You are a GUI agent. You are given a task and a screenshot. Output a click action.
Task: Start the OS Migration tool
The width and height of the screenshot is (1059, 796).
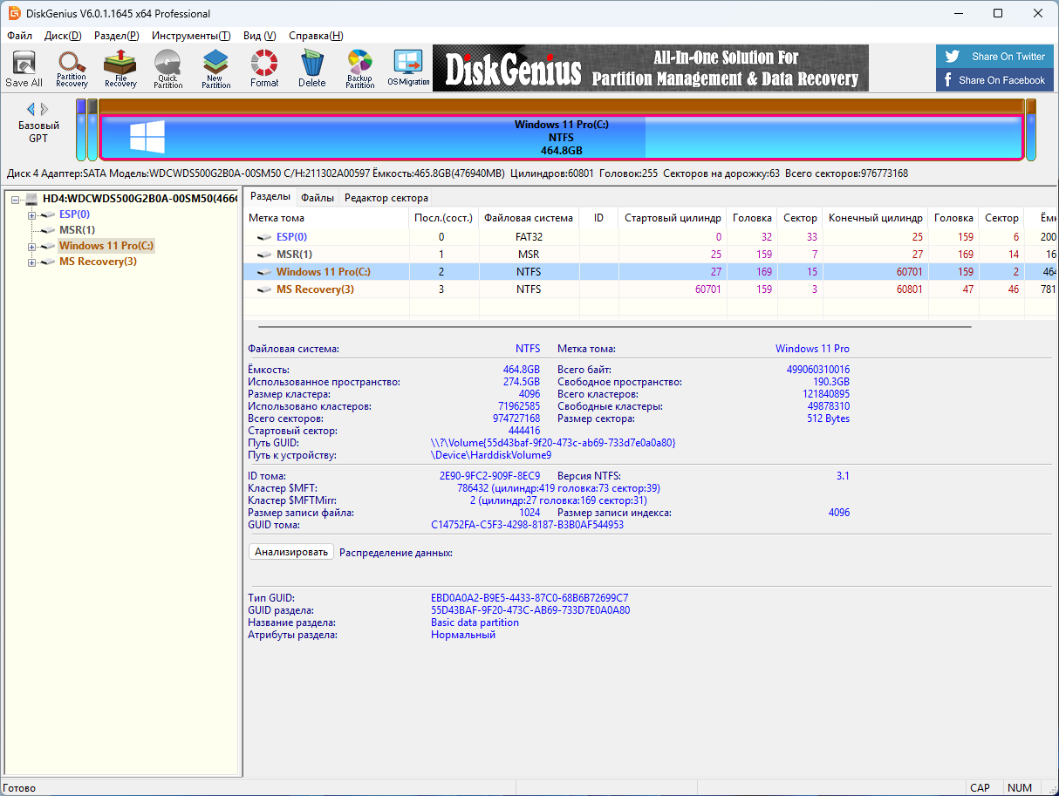point(408,68)
